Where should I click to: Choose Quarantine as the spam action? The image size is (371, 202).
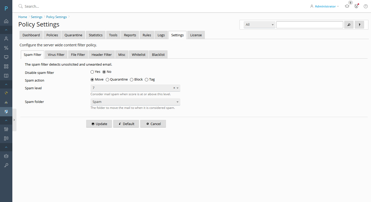(108, 80)
